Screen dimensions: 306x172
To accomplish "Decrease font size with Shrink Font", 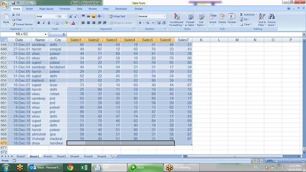I will click(x=76, y=16).
